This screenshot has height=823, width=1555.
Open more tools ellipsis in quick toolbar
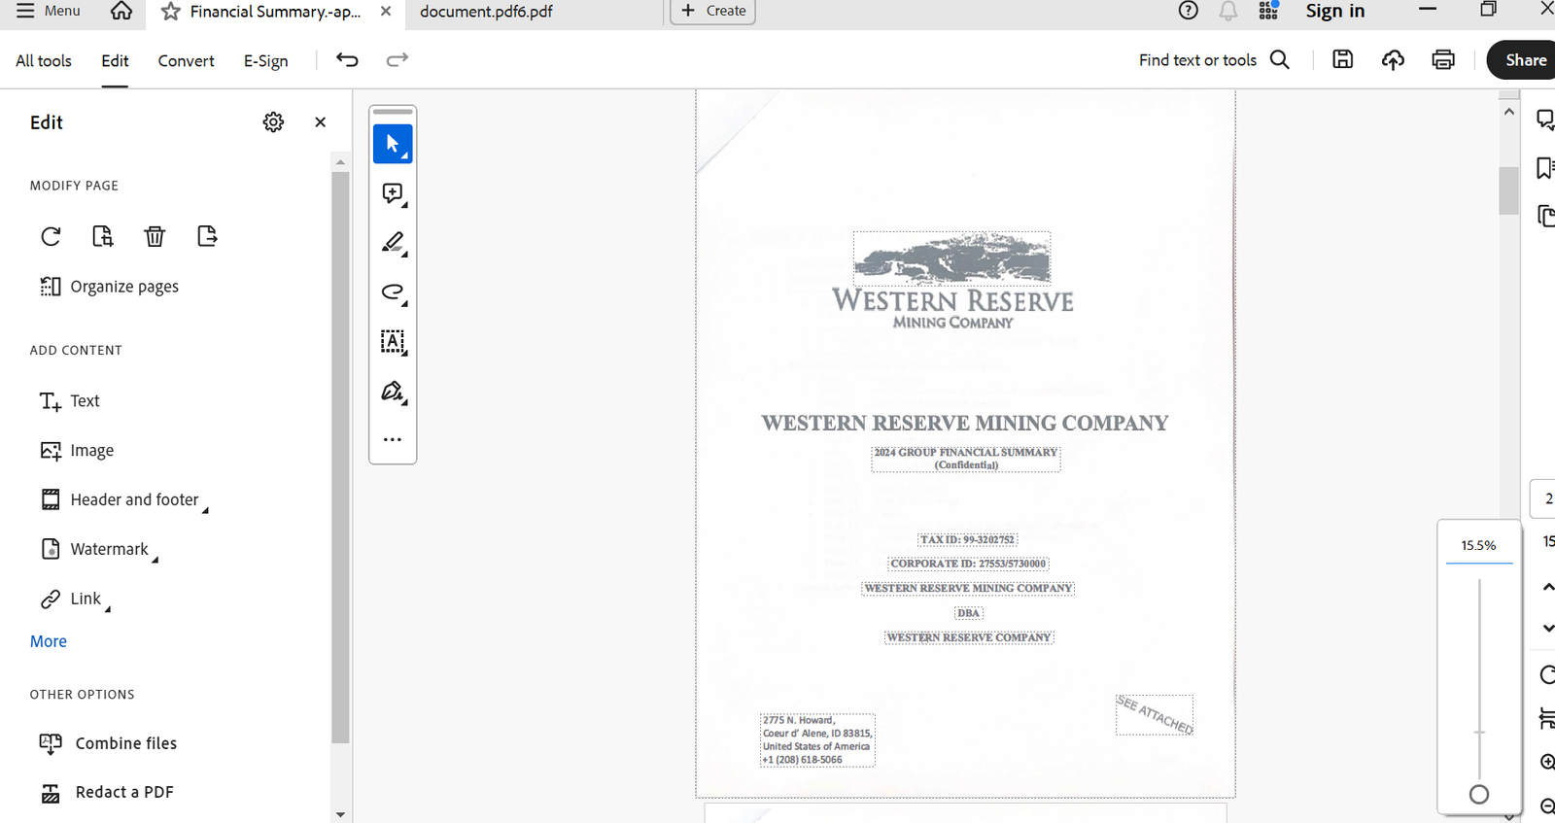(393, 440)
